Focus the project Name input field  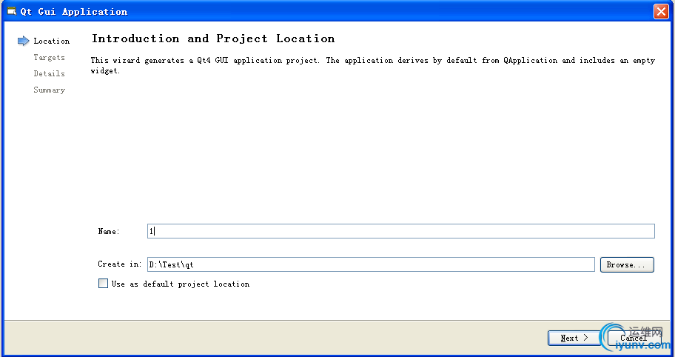click(401, 231)
